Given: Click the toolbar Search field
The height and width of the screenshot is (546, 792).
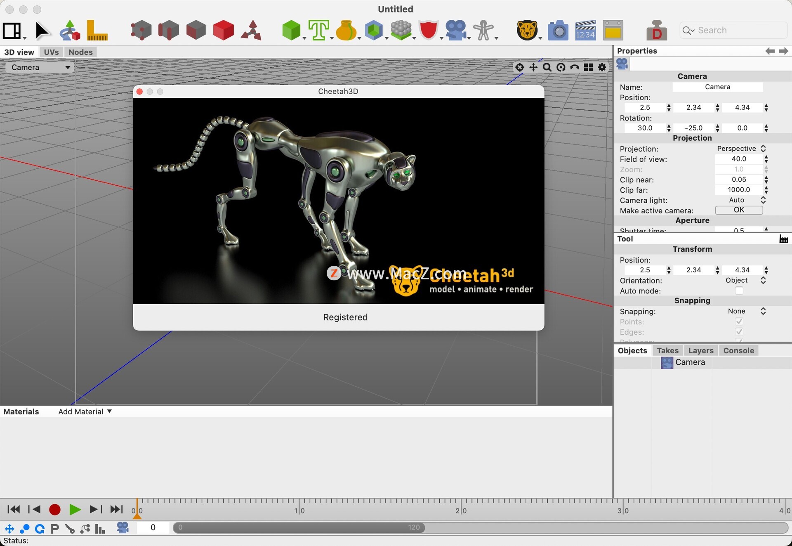Looking at the screenshot, I should [733, 31].
